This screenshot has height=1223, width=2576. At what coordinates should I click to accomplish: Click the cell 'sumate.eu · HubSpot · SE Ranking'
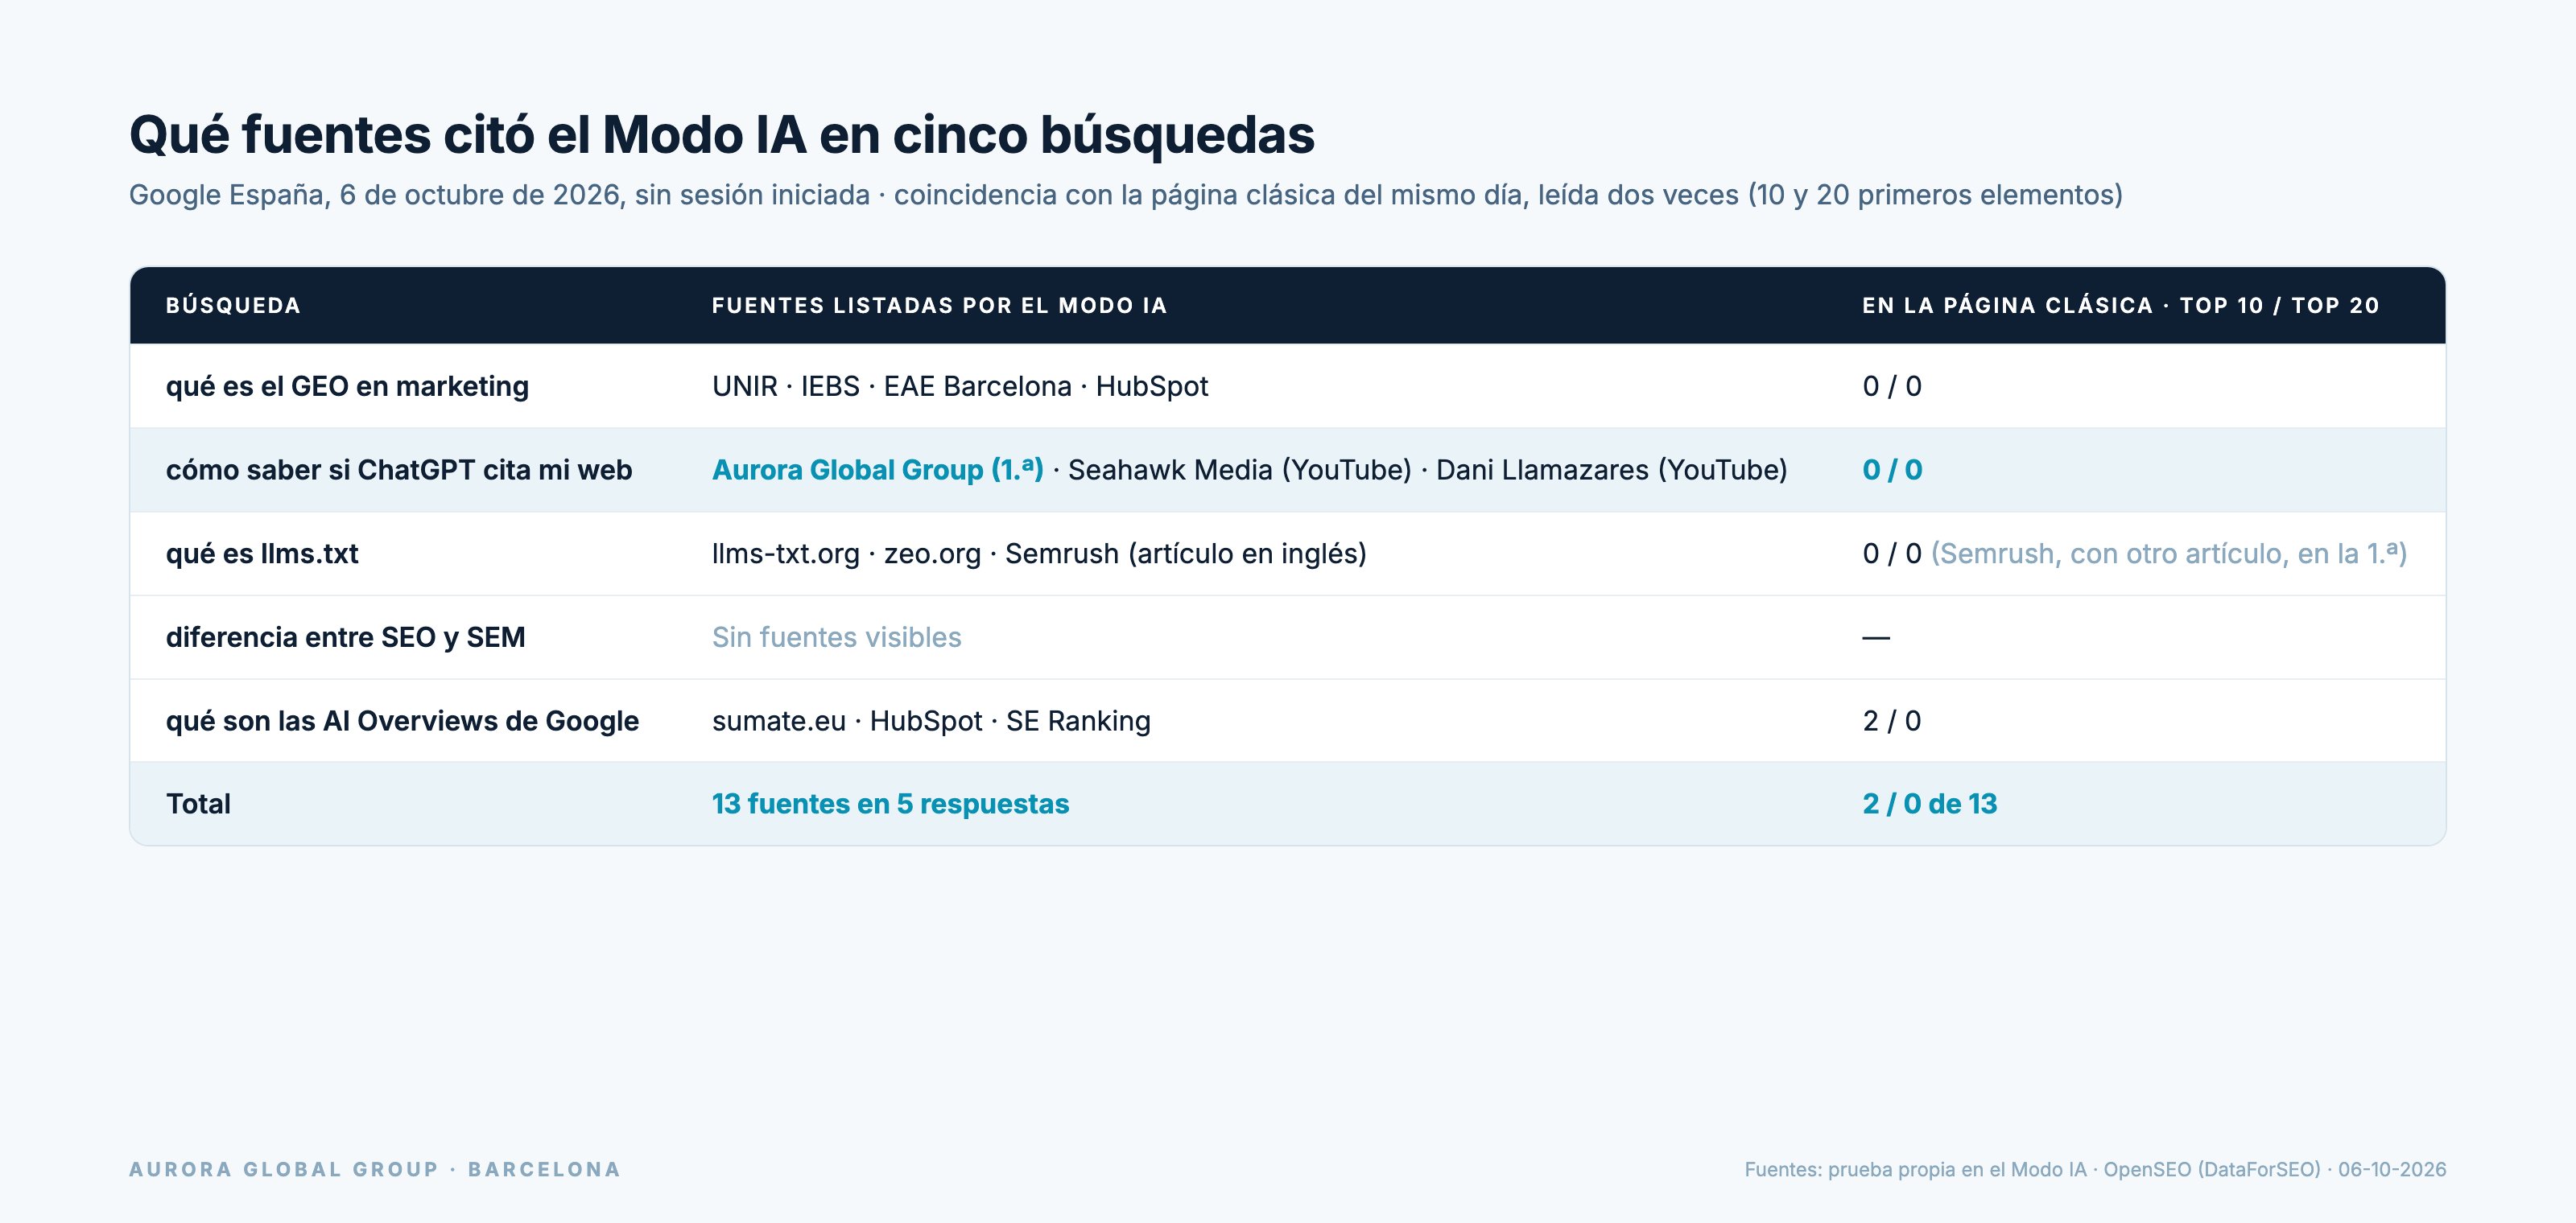coord(931,722)
